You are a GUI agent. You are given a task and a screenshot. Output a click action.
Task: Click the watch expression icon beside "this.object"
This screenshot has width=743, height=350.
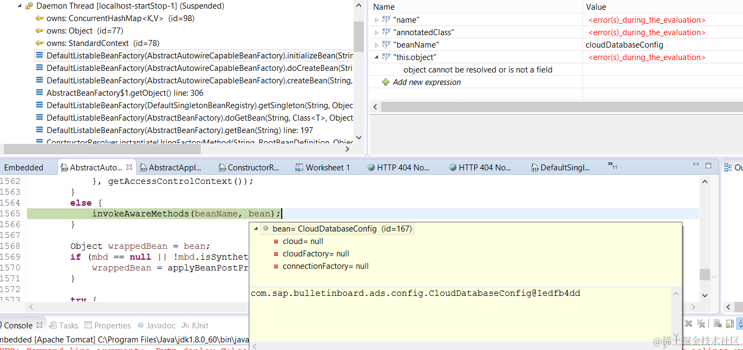[x=386, y=57]
